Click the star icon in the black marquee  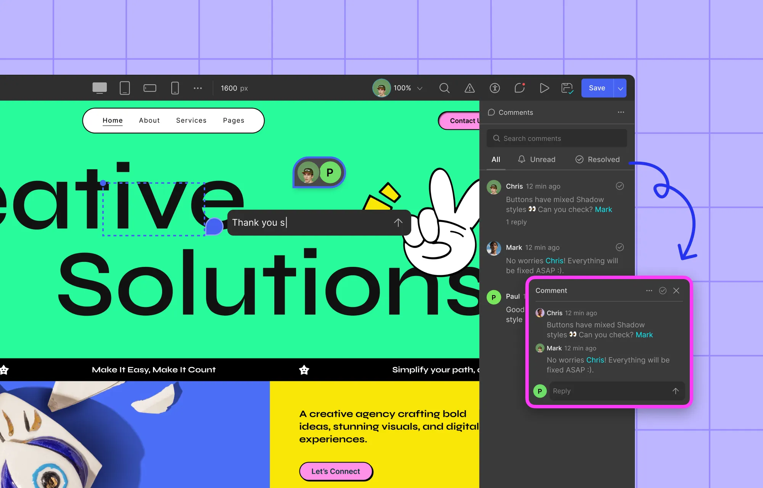pyautogui.click(x=304, y=370)
